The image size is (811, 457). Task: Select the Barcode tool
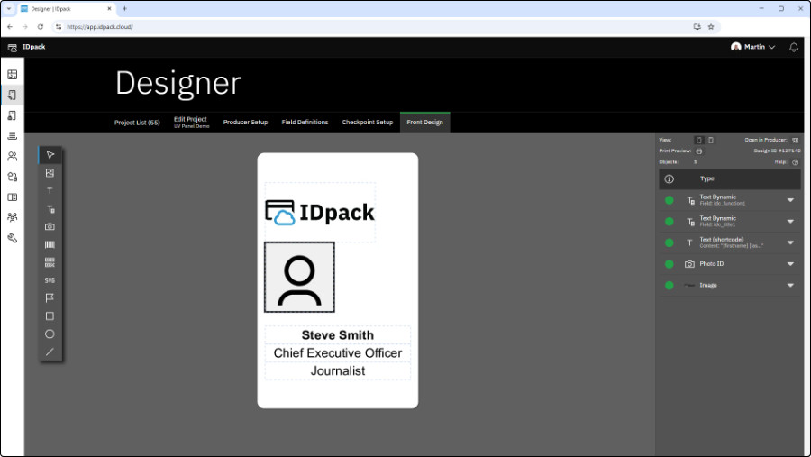(x=50, y=245)
